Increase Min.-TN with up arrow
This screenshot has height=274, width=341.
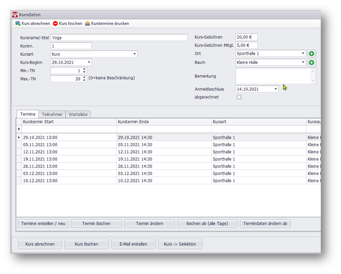tap(84, 69)
